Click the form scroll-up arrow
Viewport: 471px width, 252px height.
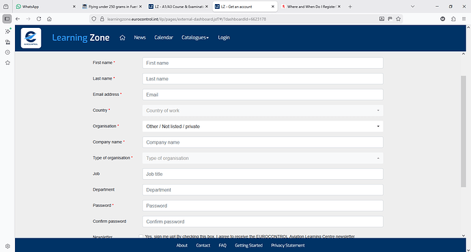coord(463,54)
